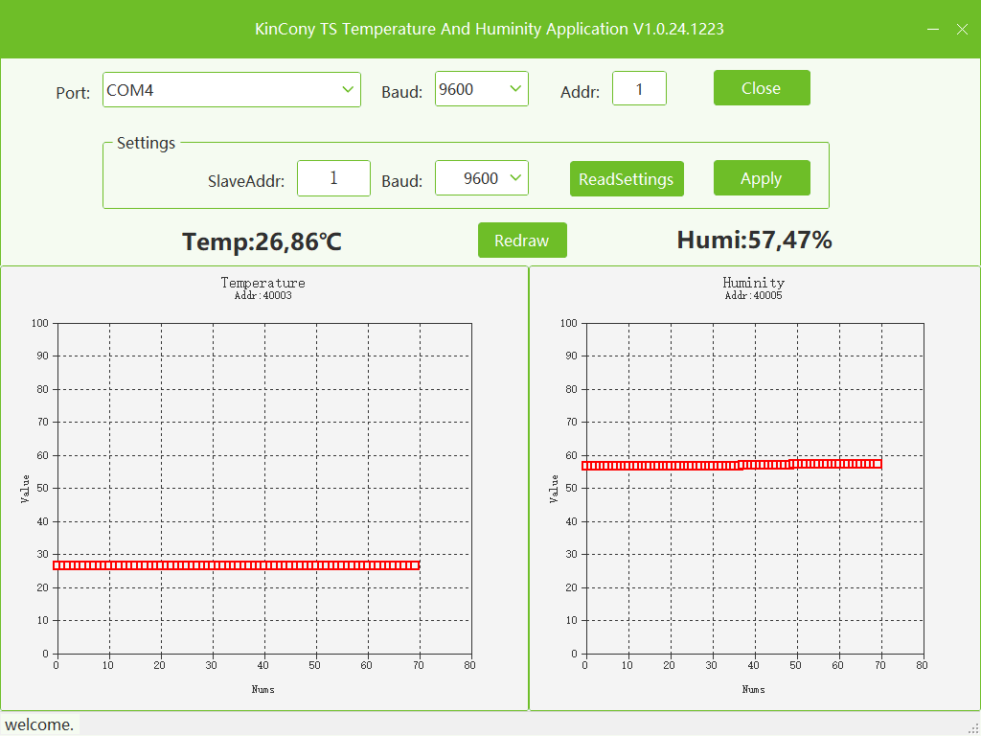Select the Temp:26,86℃ reading label
The width and height of the screenshot is (981, 736).
[x=262, y=241]
